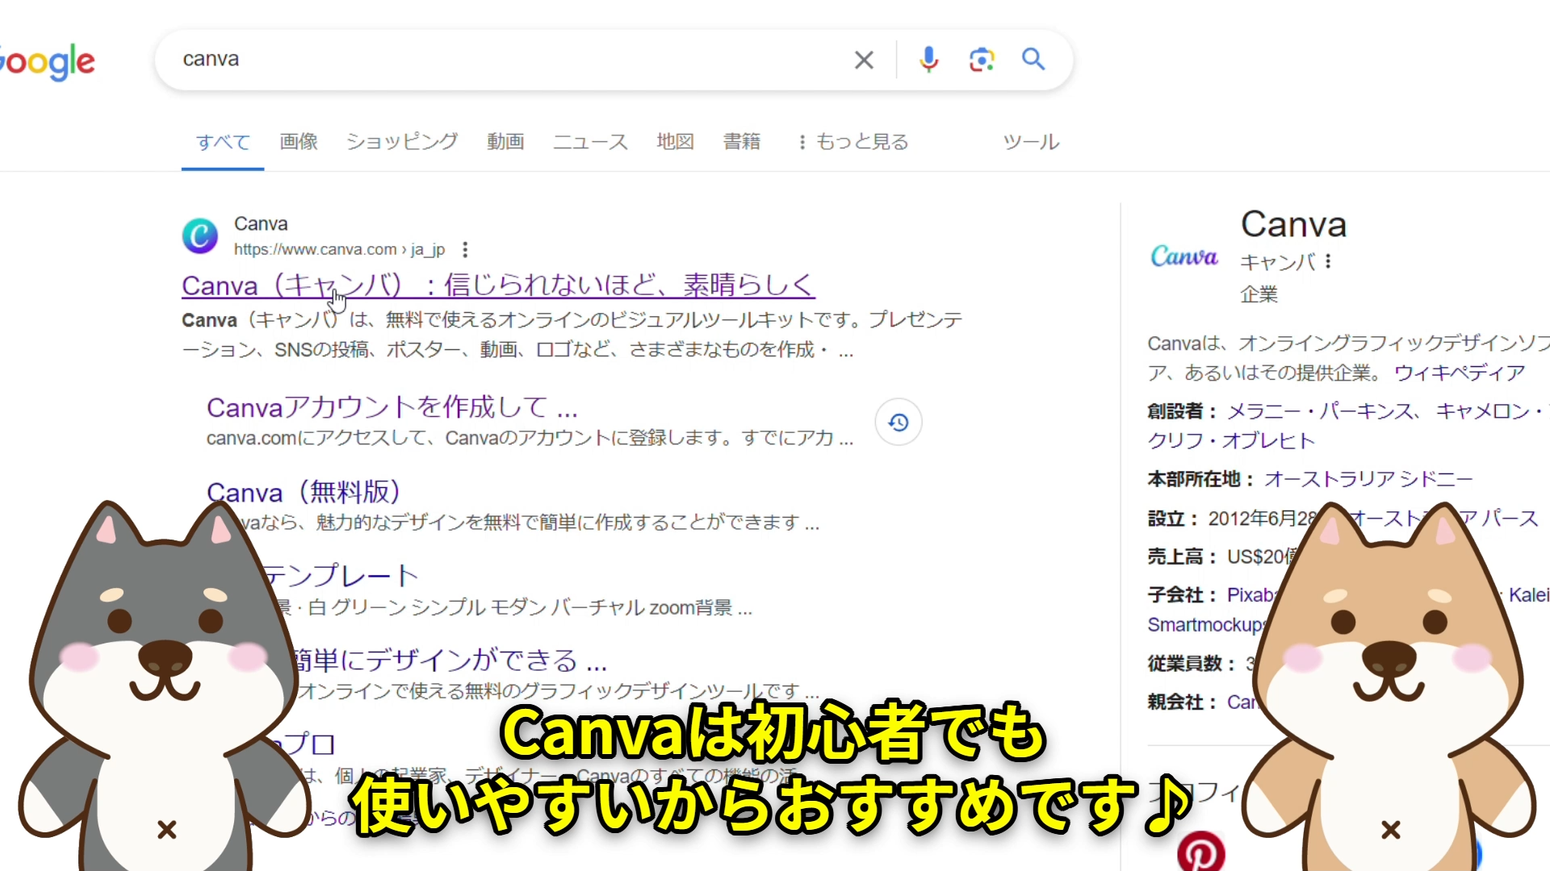
Task: Click the three-dot menu icon next to Canva URL
Action: (x=467, y=249)
